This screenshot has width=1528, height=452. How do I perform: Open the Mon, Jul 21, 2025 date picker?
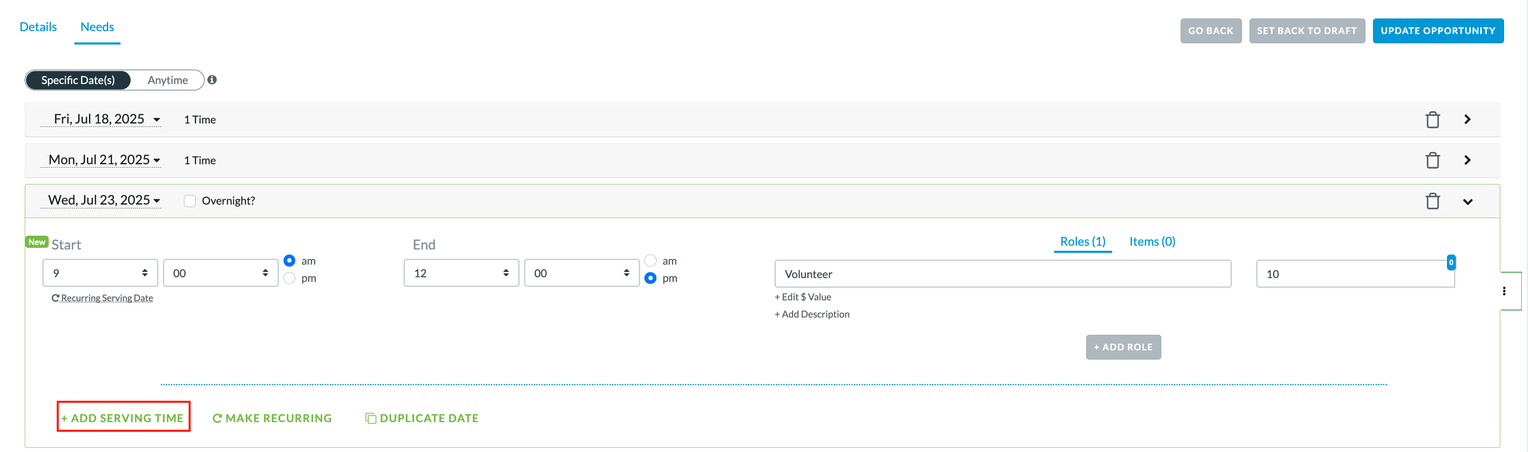(x=101, y=160)
